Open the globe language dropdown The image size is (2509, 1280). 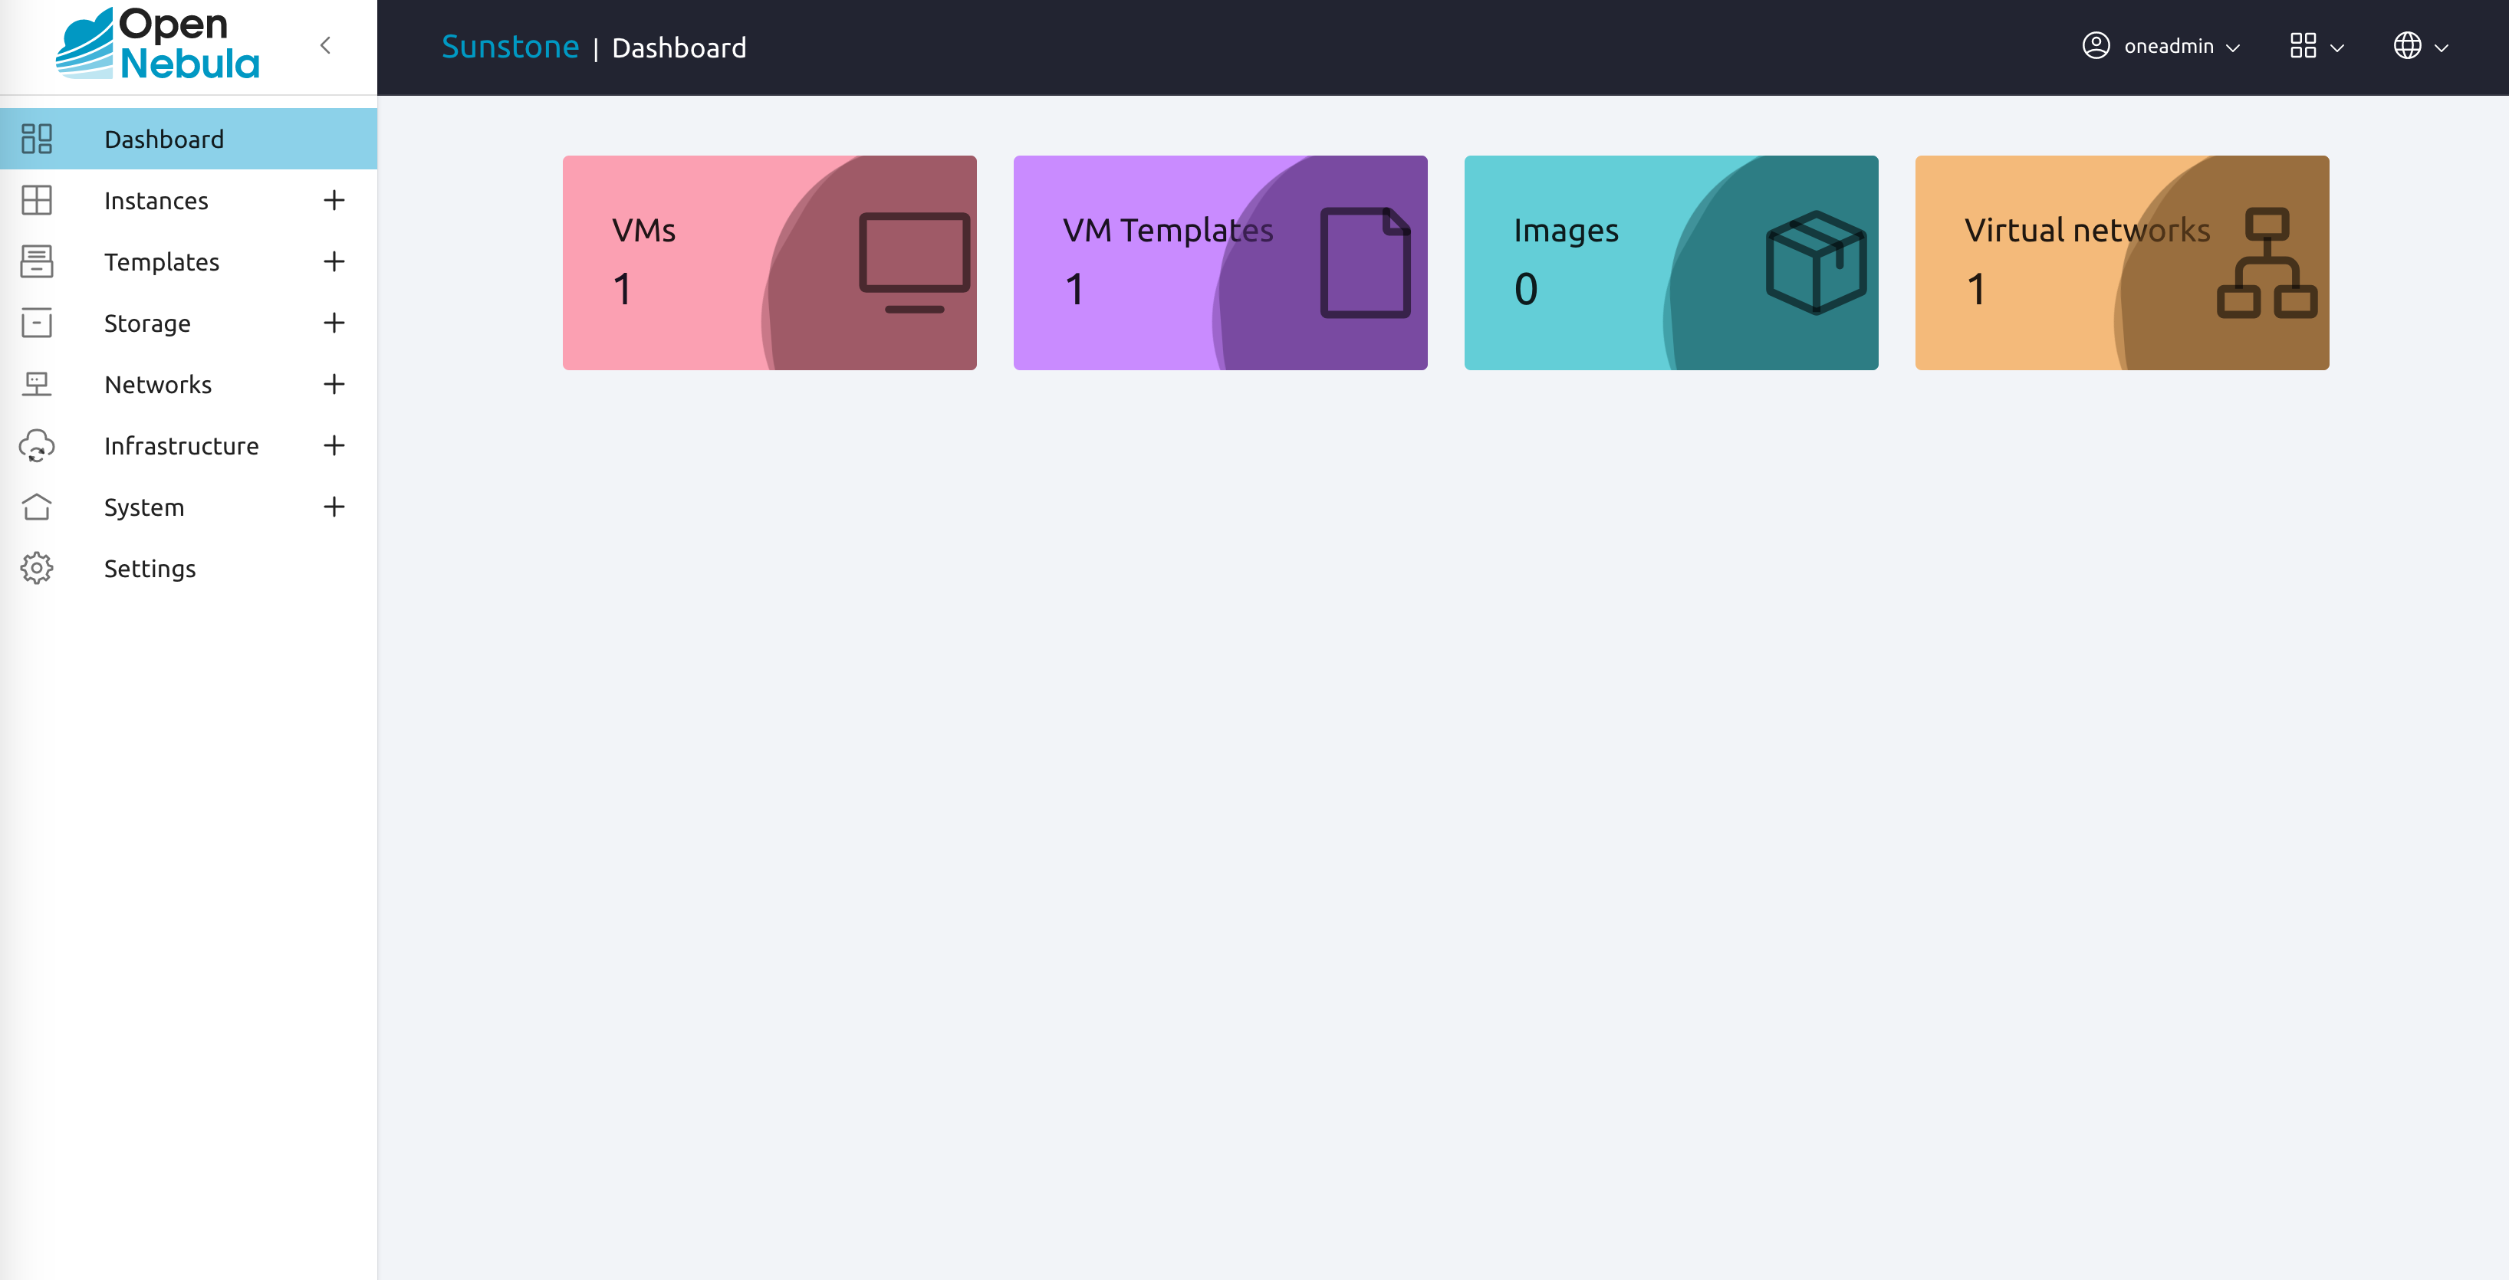click(2420, 46)
